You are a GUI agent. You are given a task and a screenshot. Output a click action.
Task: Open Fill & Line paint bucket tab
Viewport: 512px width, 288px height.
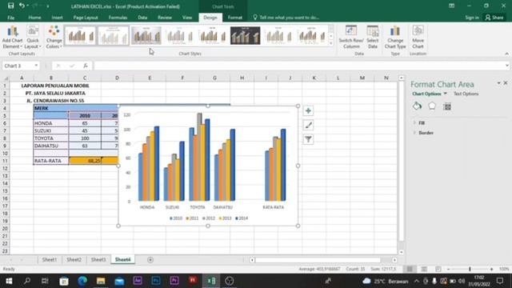pos(417,106)
